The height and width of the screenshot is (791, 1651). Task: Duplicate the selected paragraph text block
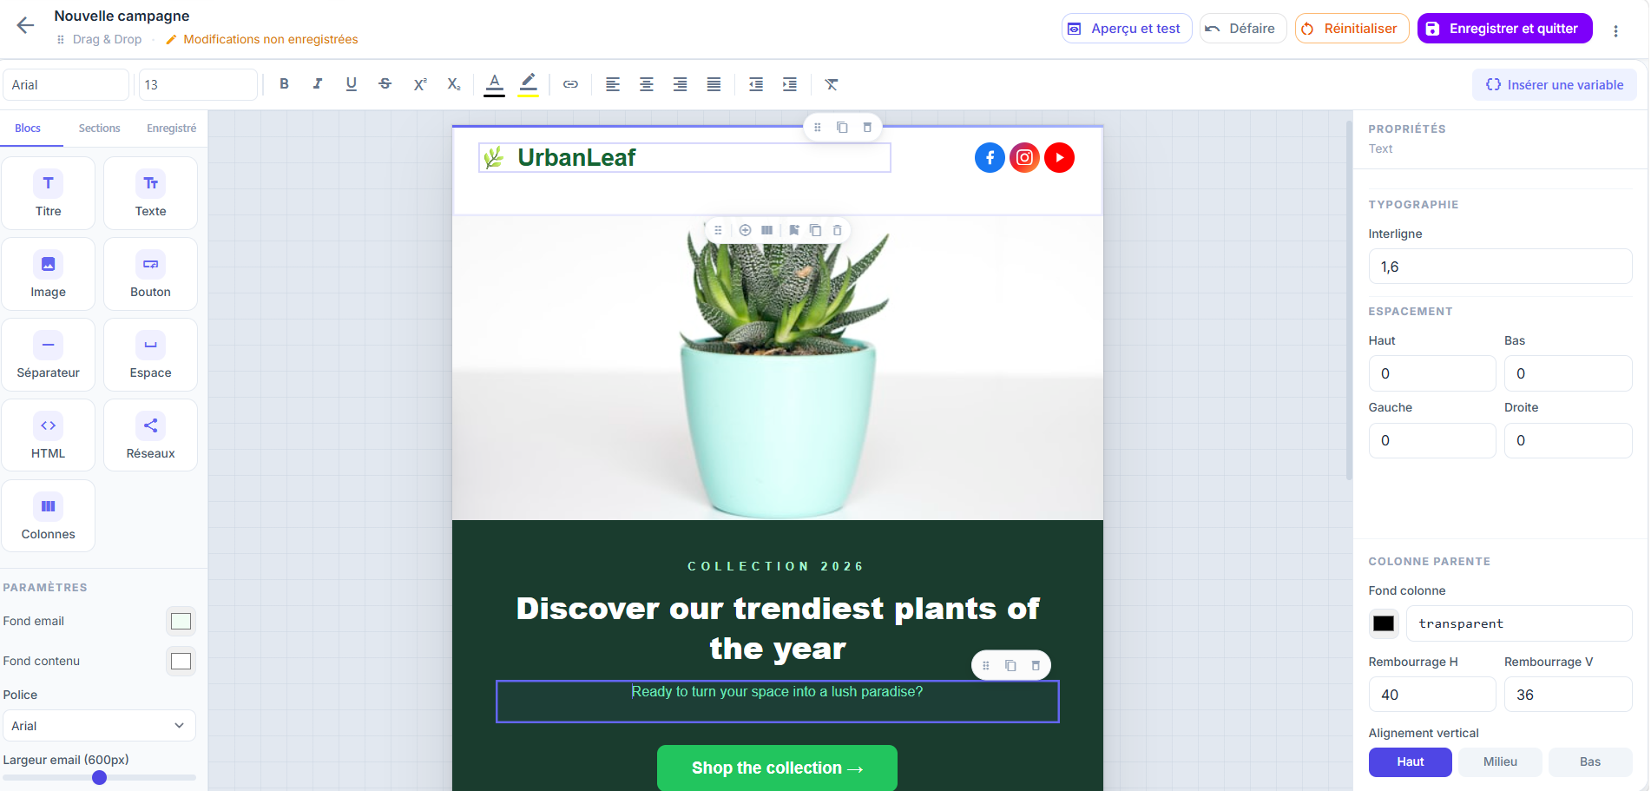coord(1010,665)
